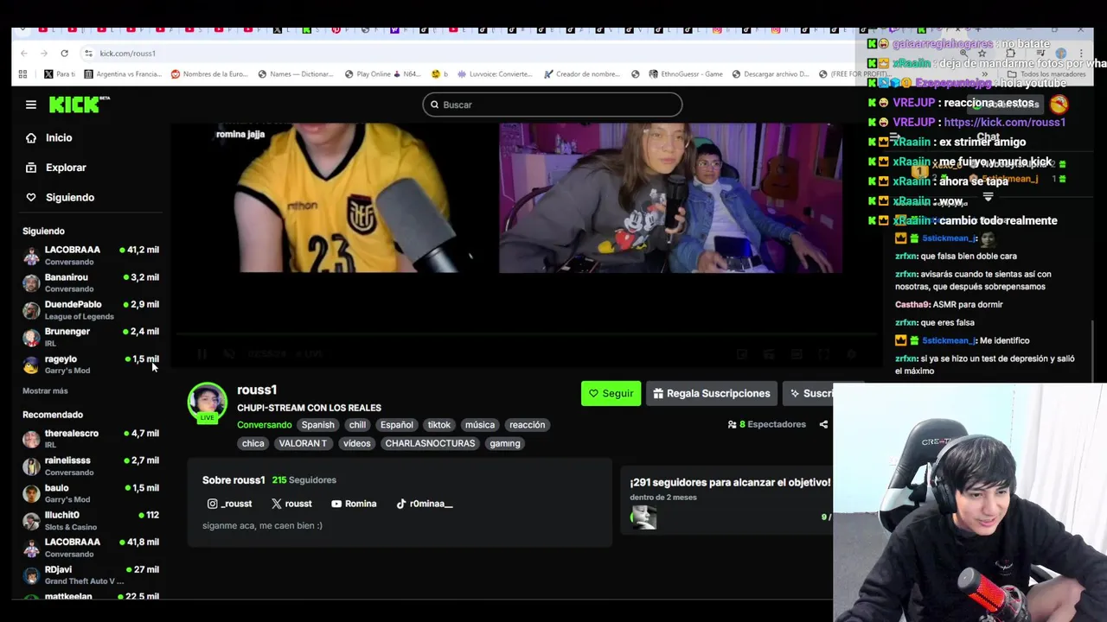Open the 'Para ti' X bookmark
The image size is (1107, 622).
click(x=60, y=74)
